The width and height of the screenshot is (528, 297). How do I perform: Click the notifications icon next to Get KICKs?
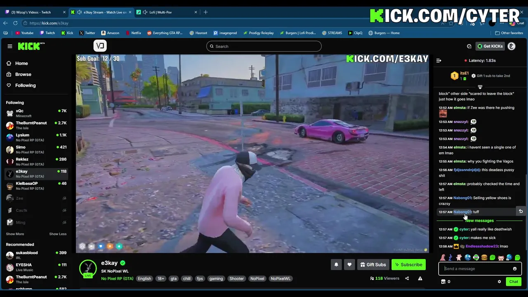469,46
